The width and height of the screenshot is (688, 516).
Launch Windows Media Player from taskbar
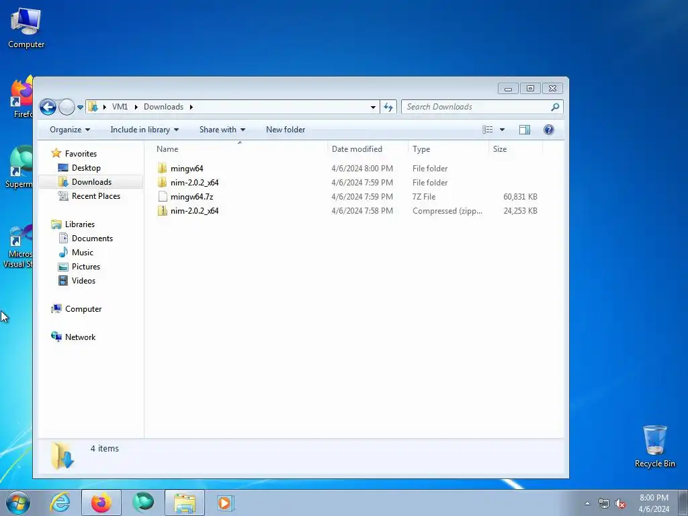click(226, 503)
